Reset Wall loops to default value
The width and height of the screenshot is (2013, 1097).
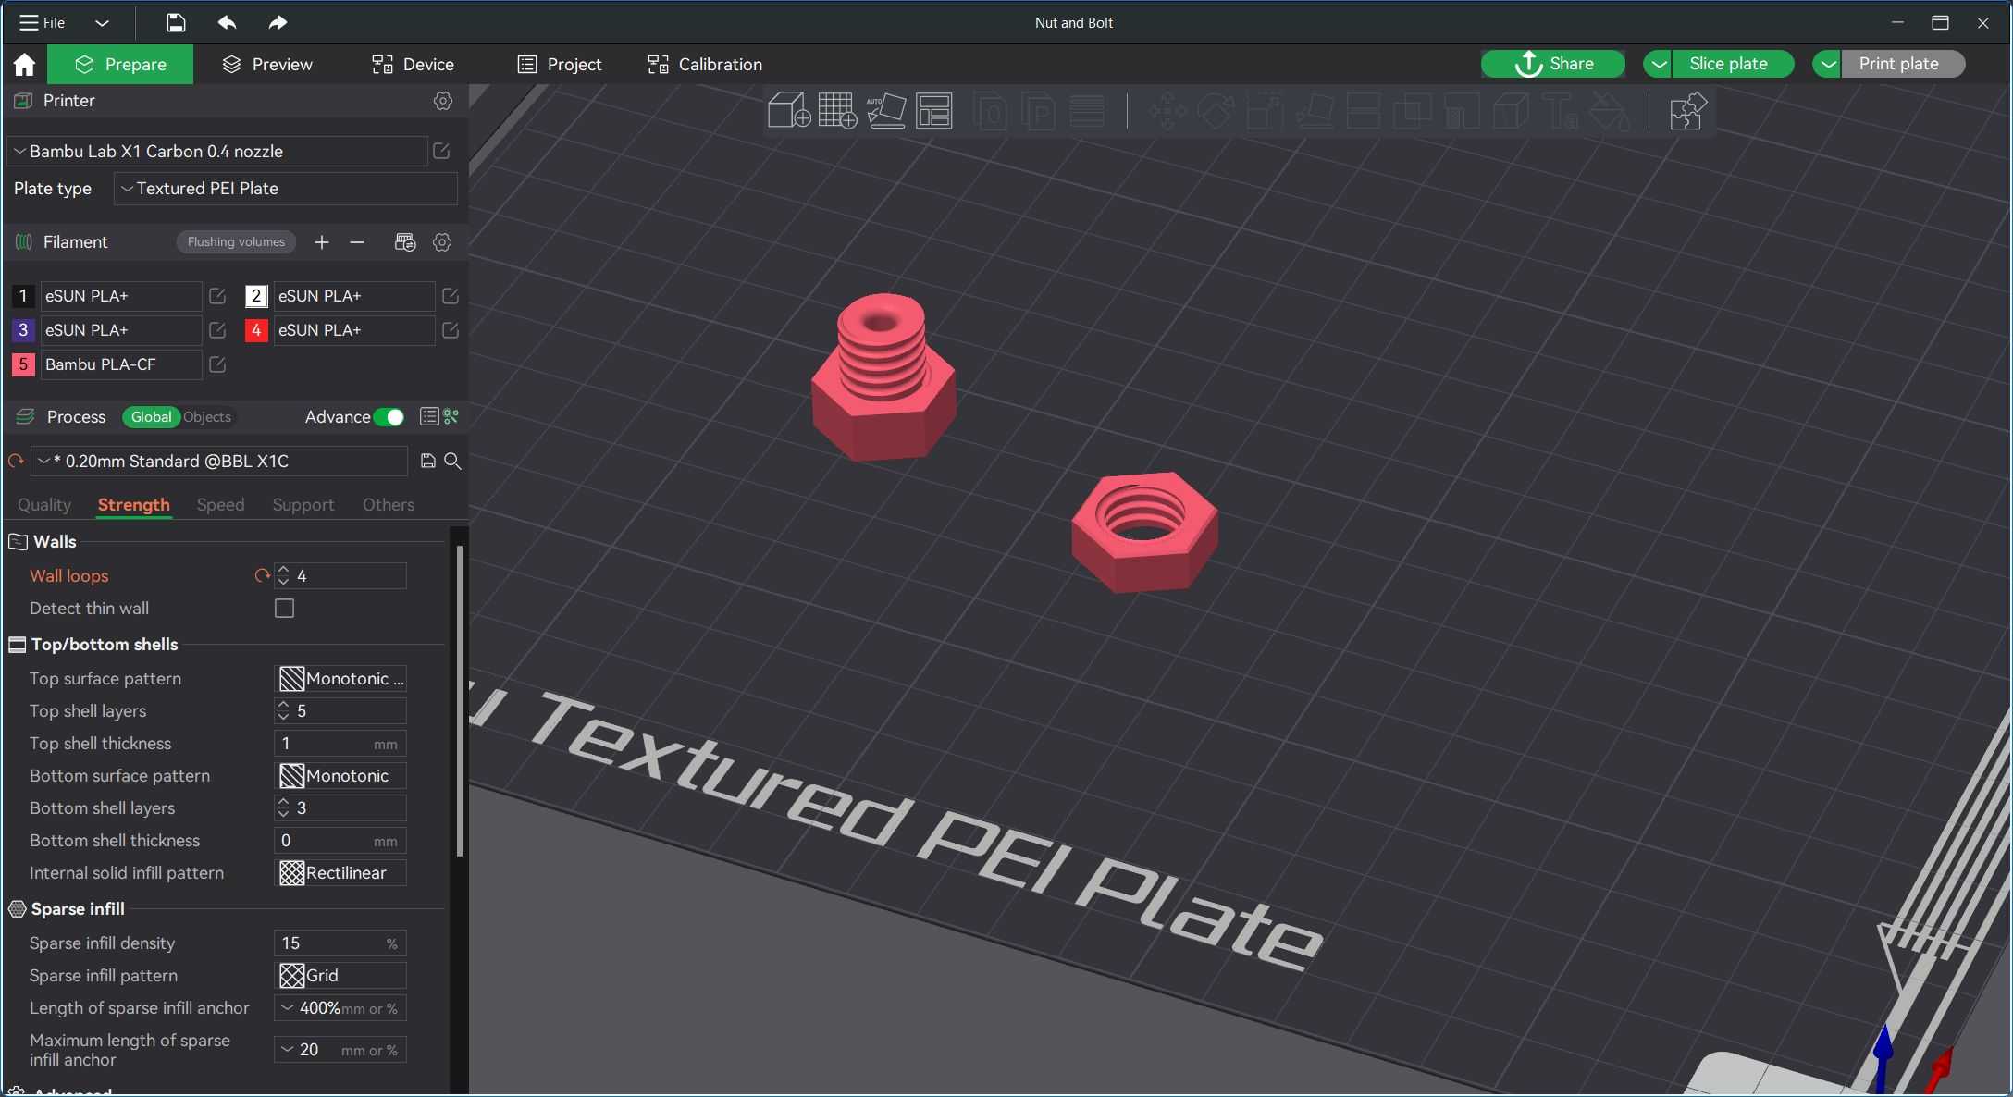[x=262, y=575]
